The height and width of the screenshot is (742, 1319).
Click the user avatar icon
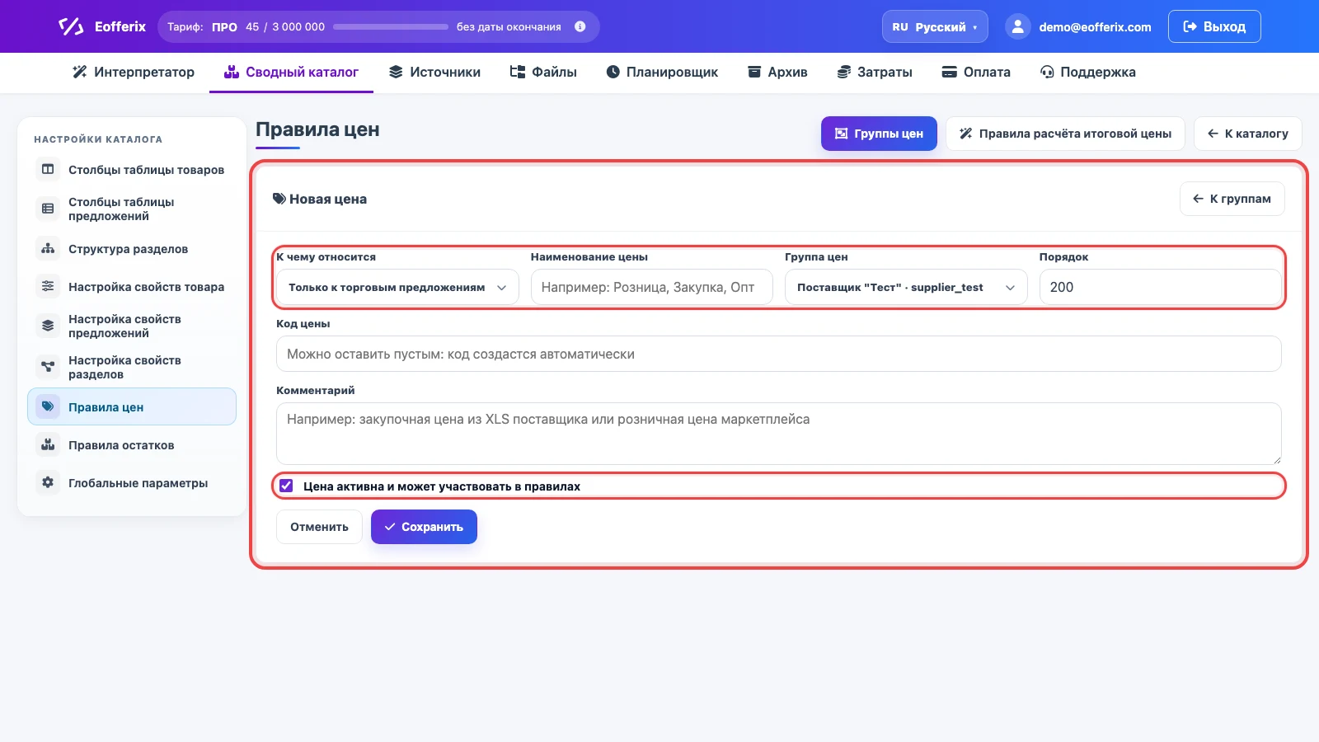(1018, 26)
